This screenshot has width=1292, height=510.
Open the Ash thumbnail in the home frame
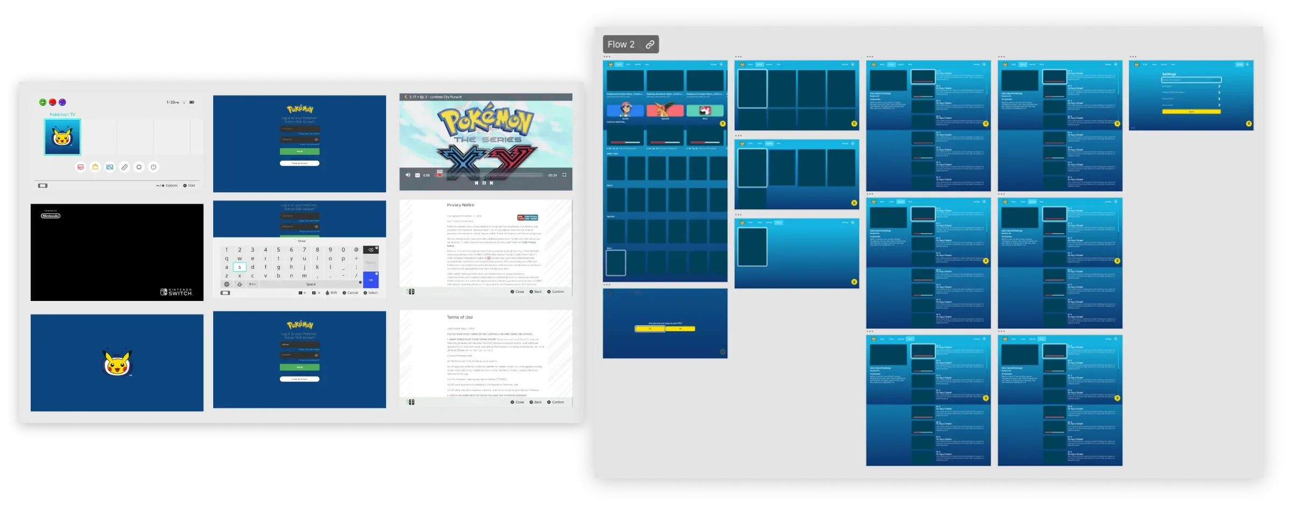[625, 111]
